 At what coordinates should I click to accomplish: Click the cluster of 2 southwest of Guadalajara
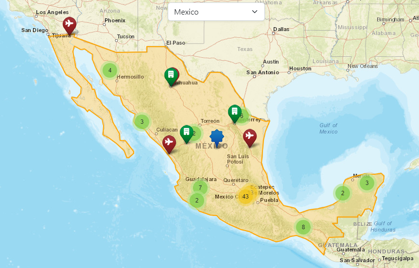197,200
